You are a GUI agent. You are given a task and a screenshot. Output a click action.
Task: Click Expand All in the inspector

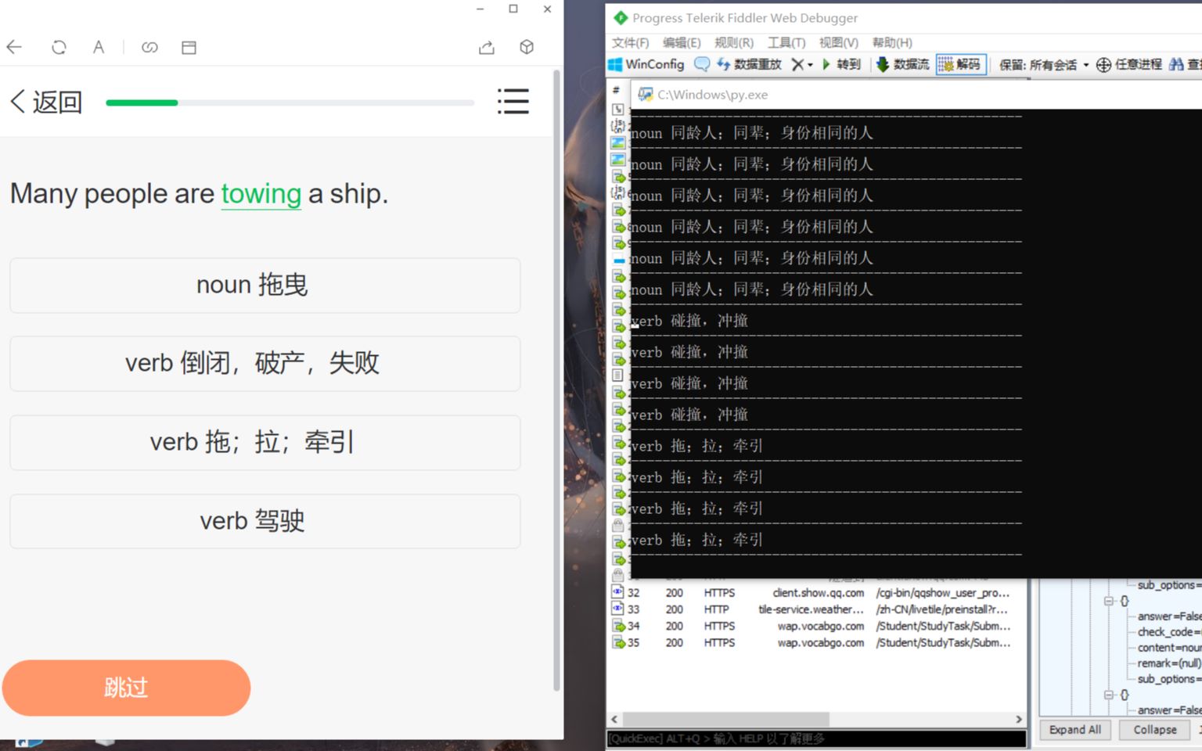1074,730
